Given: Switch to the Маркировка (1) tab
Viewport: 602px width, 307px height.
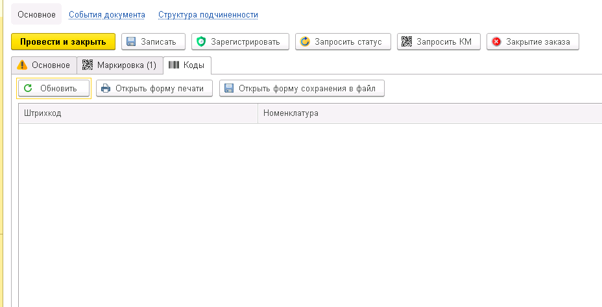Looking at the screenshot, I should pos(119,65).
